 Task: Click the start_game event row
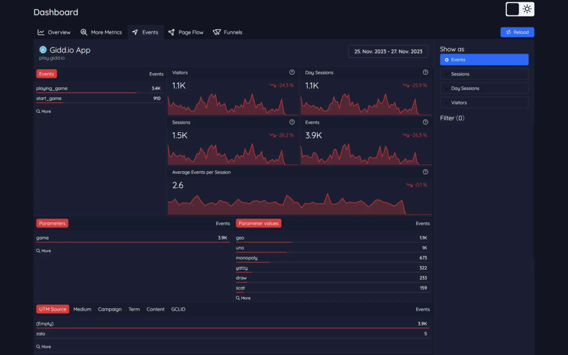coord(99,99)
